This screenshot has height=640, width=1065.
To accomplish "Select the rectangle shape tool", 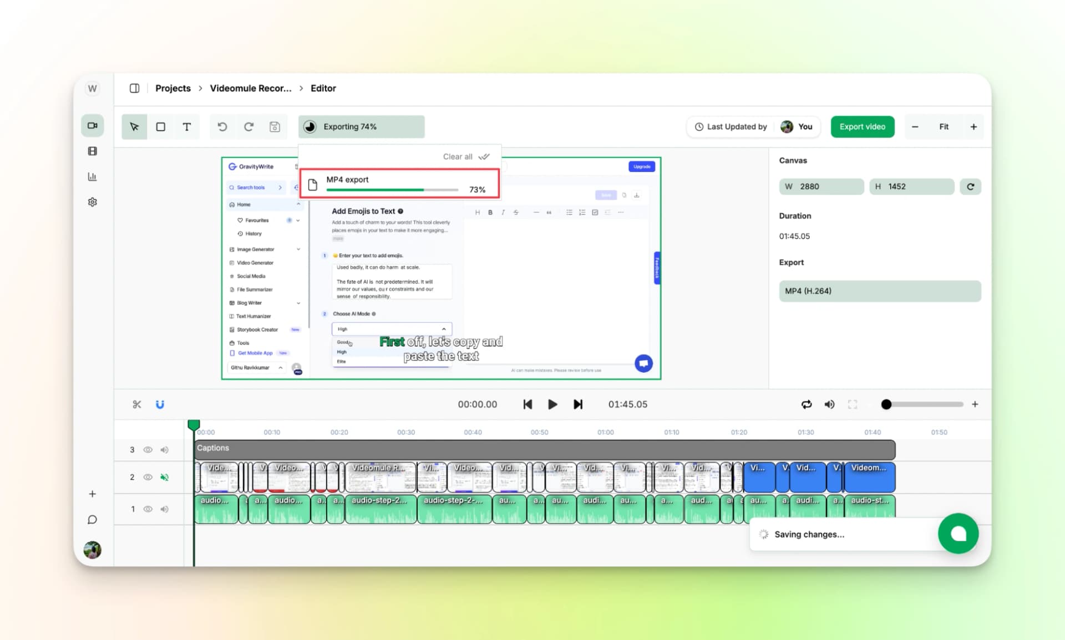I will click(x=160, y=126).
